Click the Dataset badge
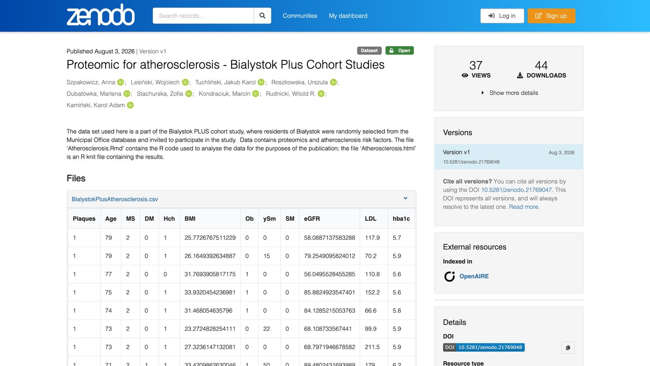The image size is (650, 366). [x=369, y=50]
